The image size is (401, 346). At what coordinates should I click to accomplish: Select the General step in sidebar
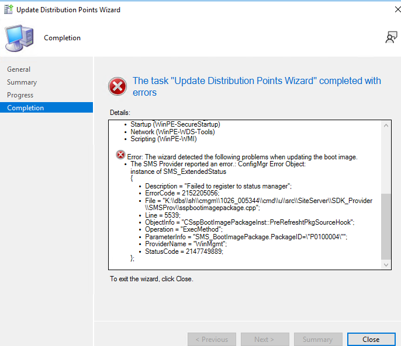[x=19, y=69]
